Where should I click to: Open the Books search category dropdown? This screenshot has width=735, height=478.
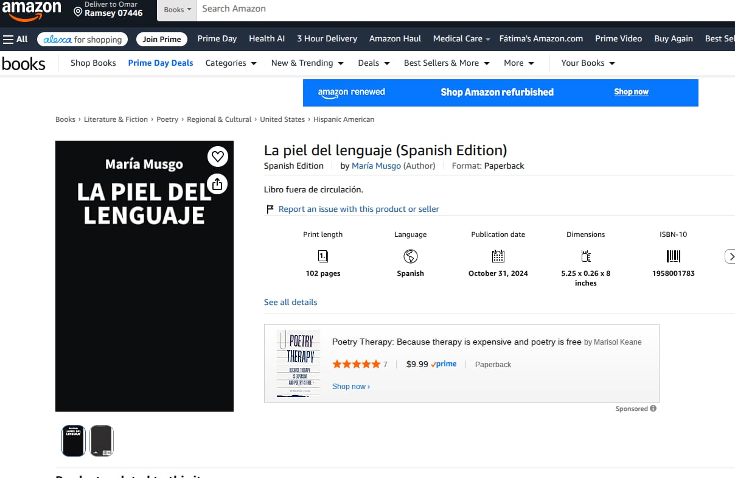[177, 10]
